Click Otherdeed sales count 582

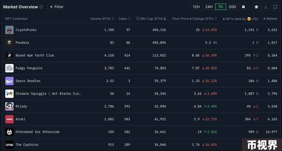coord(127,132)
